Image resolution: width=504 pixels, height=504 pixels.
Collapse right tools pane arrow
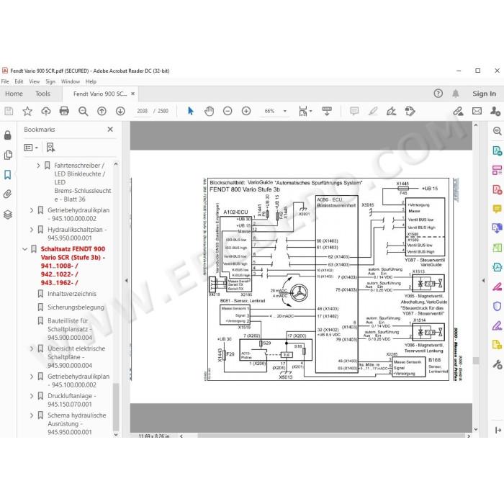(483, 281)
